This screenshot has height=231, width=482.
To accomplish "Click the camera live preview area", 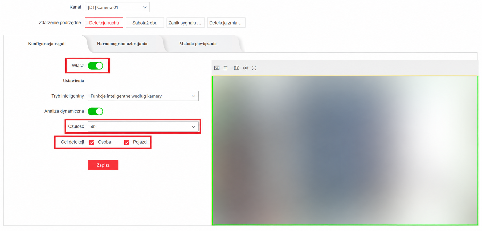I will pos(345,150).
